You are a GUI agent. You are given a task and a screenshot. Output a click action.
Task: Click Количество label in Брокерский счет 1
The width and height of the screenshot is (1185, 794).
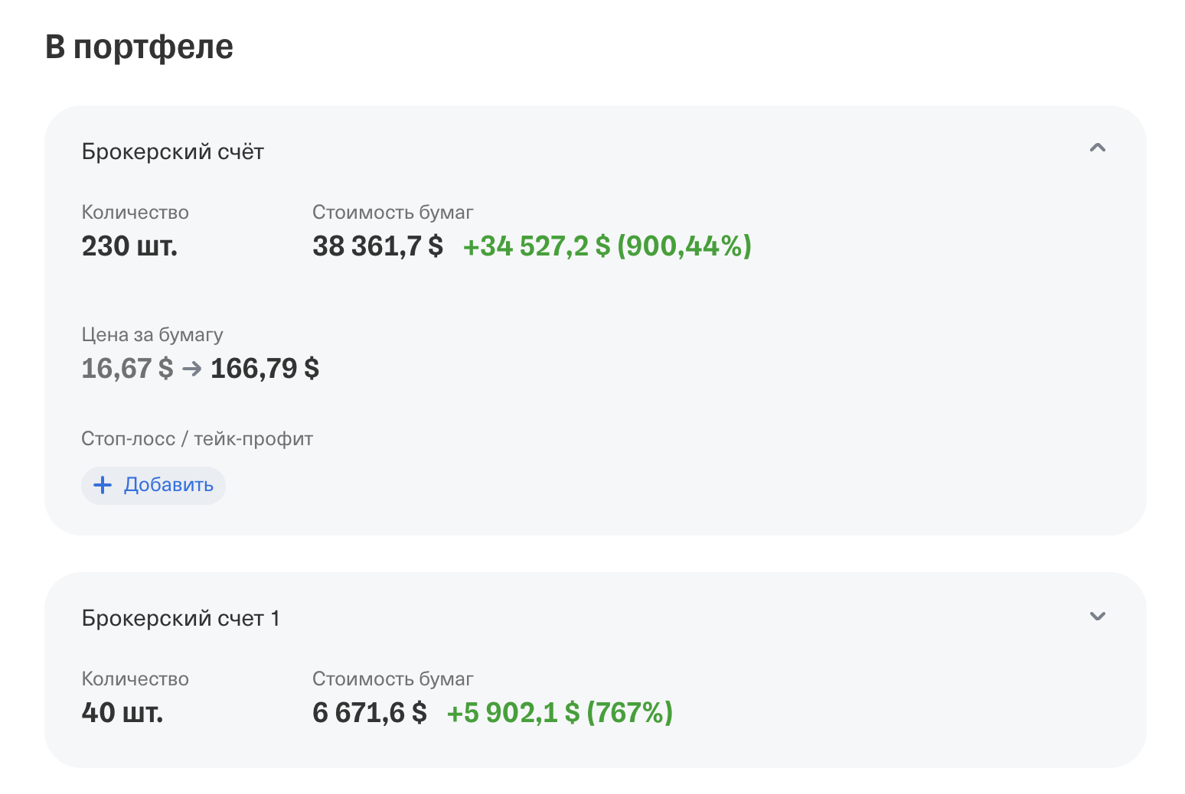(x=135, y=679)
